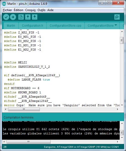Image resolution: width=126 pixels, height=151 pixels.
Task: Click the '#endif' line
Action: 9,84
